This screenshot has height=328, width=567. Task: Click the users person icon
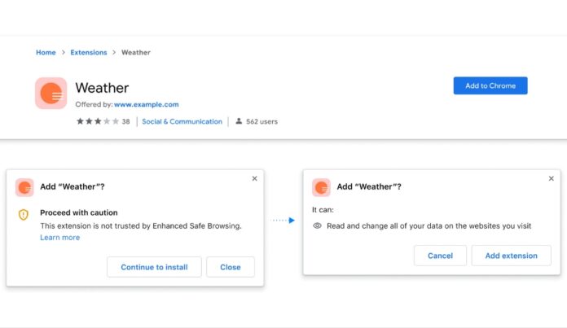[x=239, y=121]
